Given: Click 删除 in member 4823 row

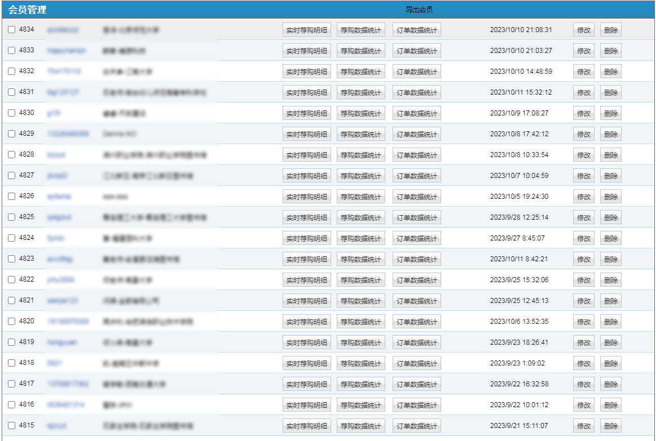Looking at the screenshot, I should pos(611,260).
